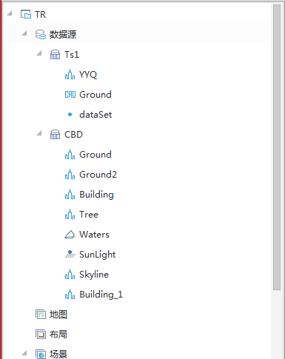Click the 场景 scenes globe icon

[41, 355]
